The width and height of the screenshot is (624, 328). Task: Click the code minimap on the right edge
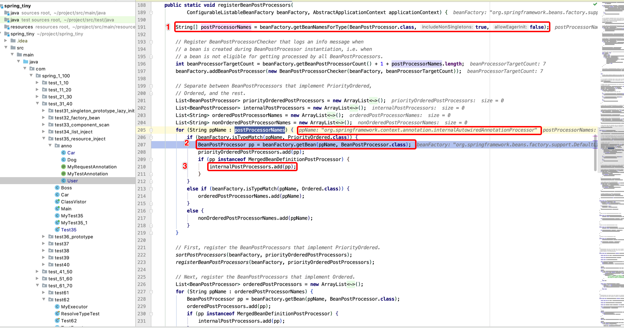611,165
